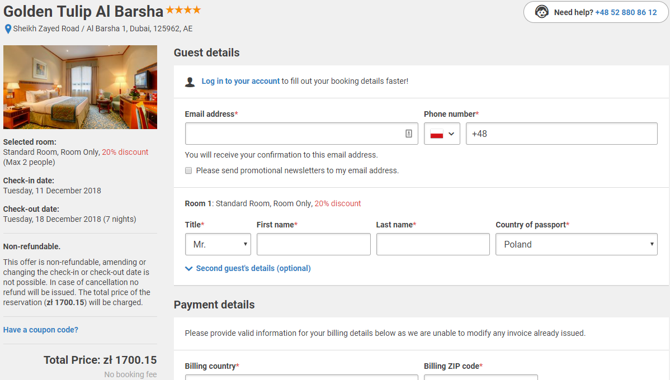This screenshot has width=670, height=380.
Task: Click the First name input field
Action: tap(314, 244)
